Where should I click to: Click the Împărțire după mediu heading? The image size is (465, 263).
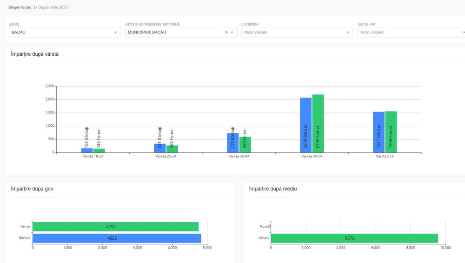[x=273, y=189]
